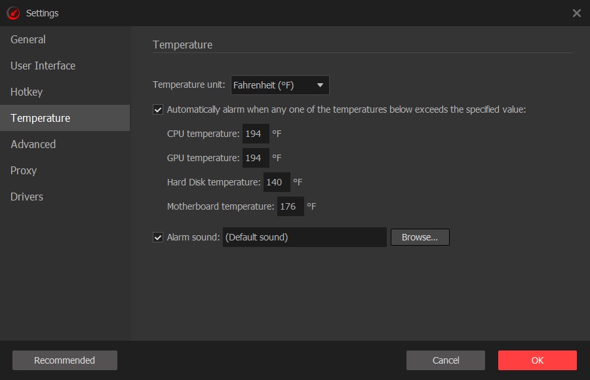Select the Hard Disk temperature field

pos(278,181)
